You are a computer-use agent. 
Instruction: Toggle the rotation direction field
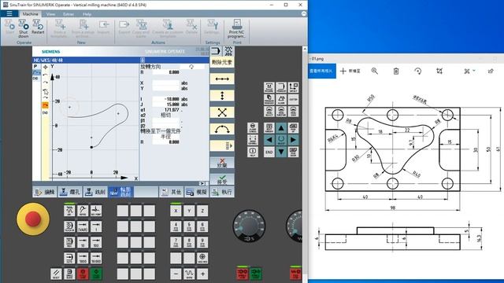192,67
